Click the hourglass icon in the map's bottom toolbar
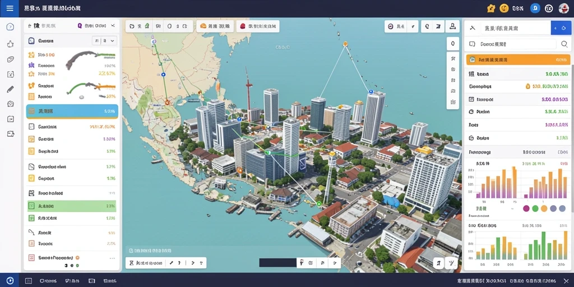Screen dimensions: 574x287 (132, 263)
